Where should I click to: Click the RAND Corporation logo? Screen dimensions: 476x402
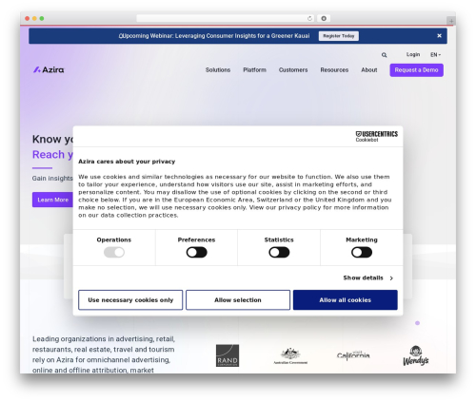coord(228,355)
